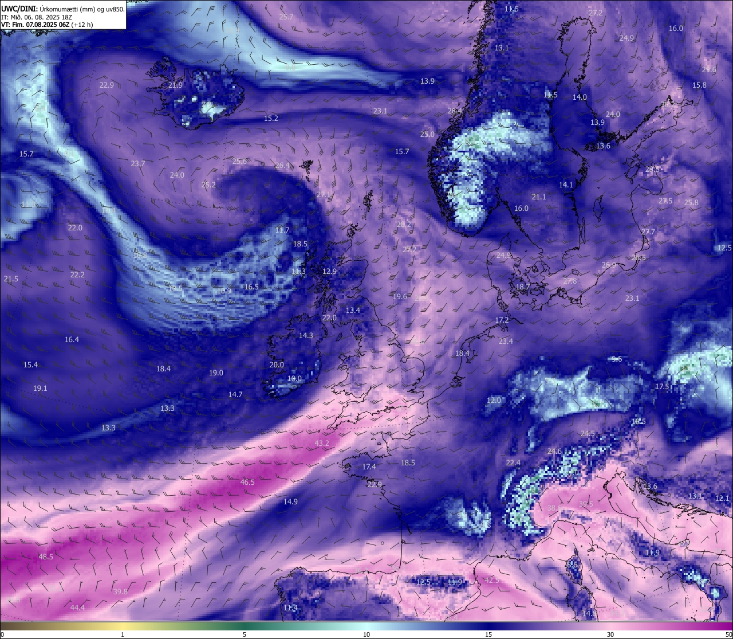Click the 14.1 value on the map

tap(566, 185)
